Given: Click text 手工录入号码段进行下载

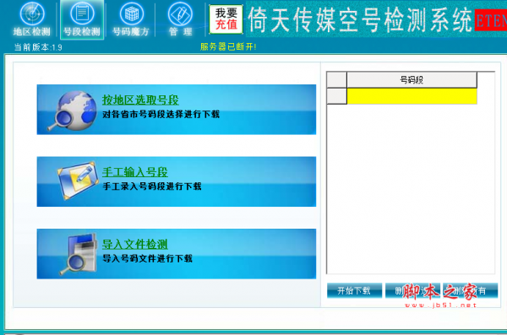Looking at the screenshot, I should click(x=151, y=186).
